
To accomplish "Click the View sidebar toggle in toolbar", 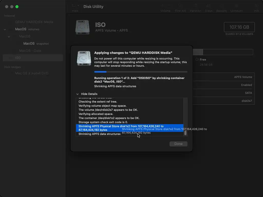I will (73, 5).
